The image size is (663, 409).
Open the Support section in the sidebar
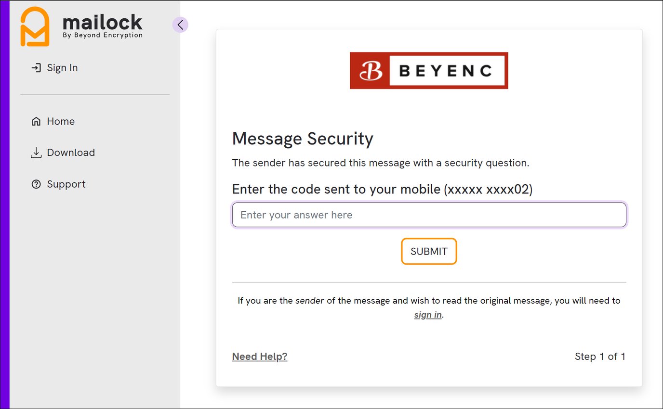[66, 184]
